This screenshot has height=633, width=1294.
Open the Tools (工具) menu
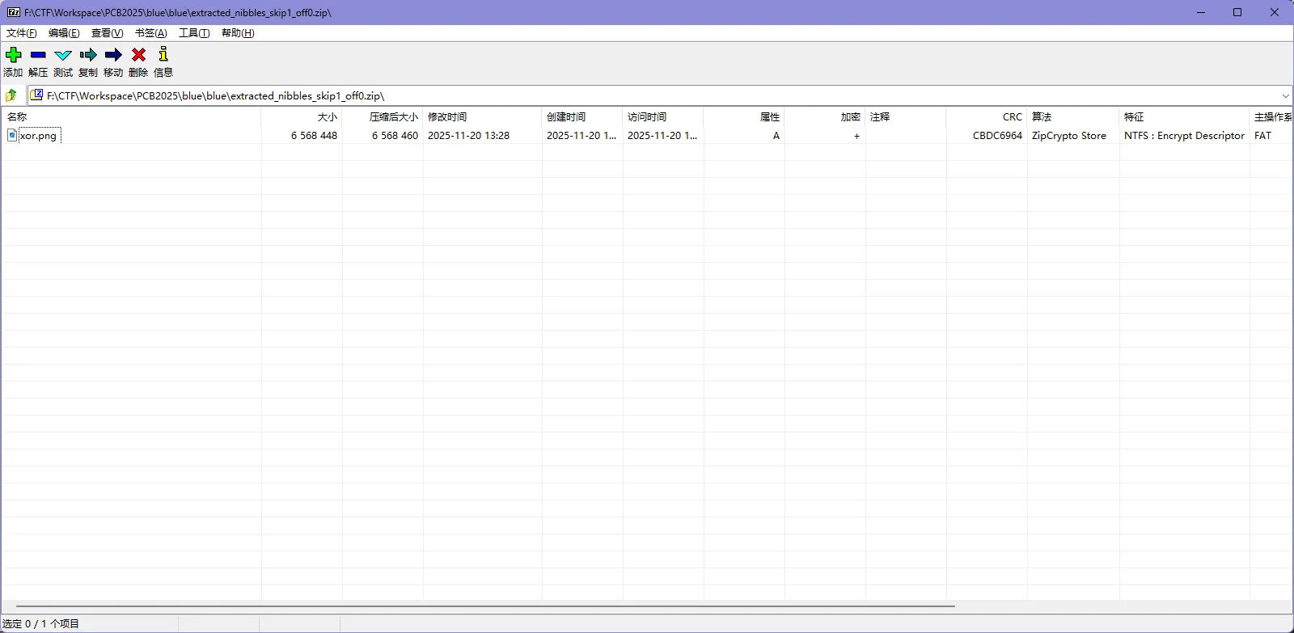click(x=194, y=33)
